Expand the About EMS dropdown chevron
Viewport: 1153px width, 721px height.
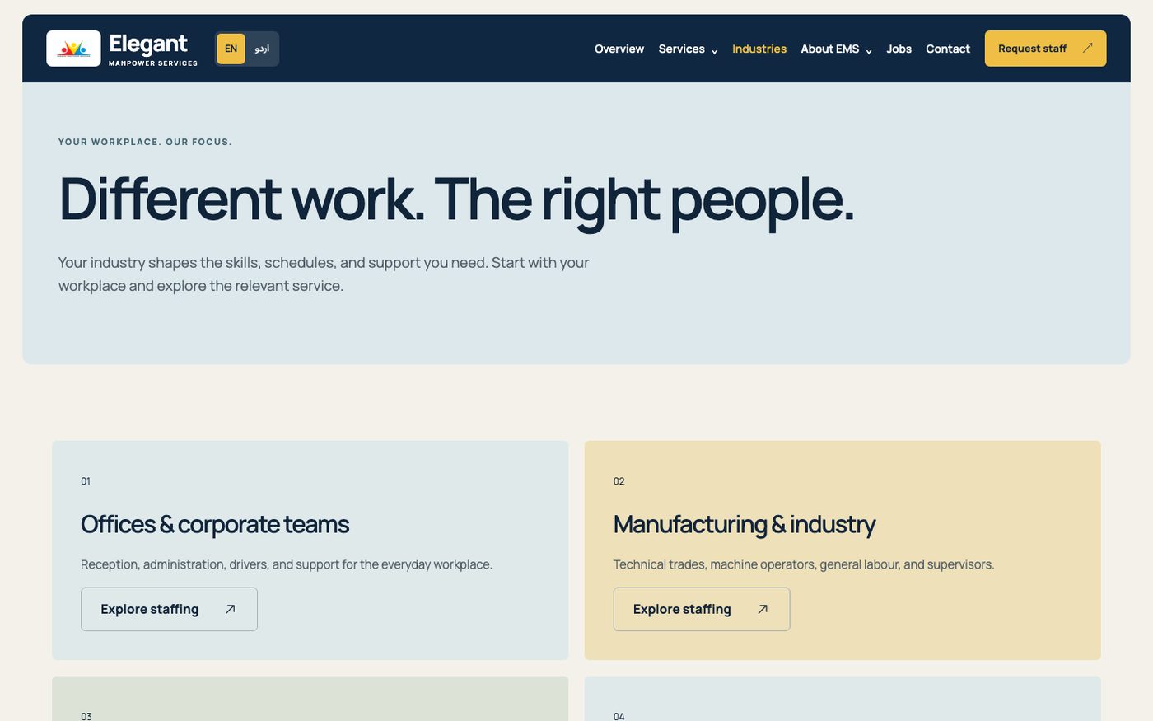(x=868, y=51)
